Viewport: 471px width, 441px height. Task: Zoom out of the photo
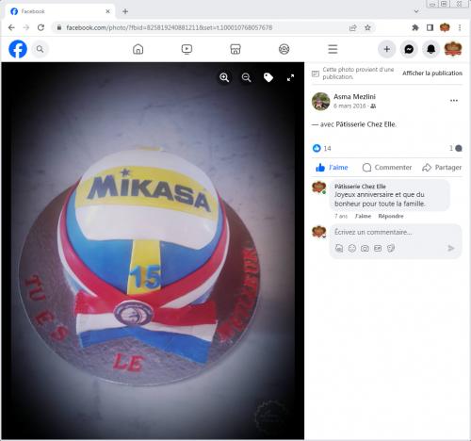point(247,77)
